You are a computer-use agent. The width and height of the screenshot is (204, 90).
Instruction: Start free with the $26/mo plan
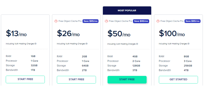[x=76, y=80]
